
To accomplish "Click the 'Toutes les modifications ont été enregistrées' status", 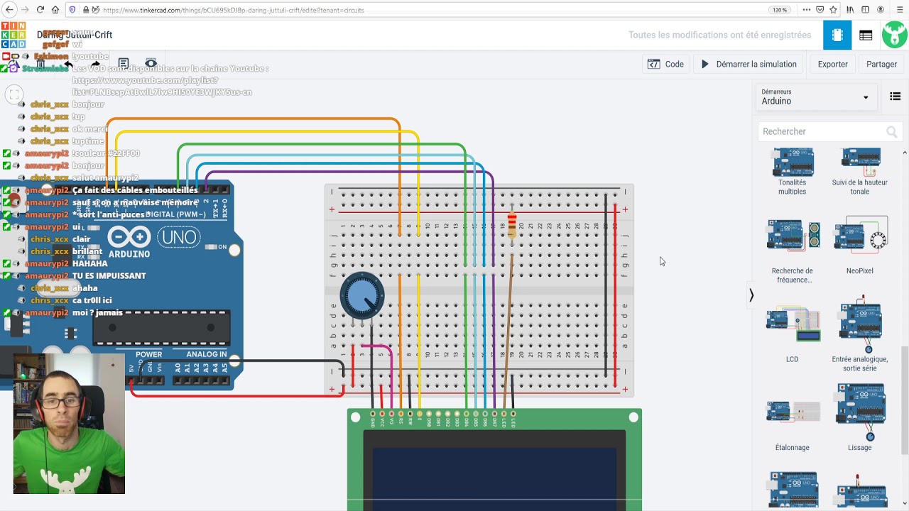I will click(x=719, y=35).
